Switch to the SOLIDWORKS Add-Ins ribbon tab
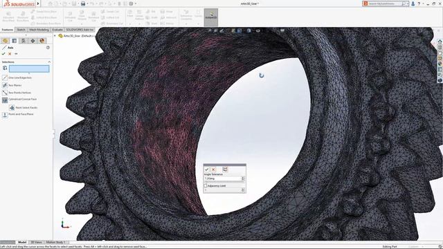Viewport: 443px width, 249px height. tap(80, 30)
